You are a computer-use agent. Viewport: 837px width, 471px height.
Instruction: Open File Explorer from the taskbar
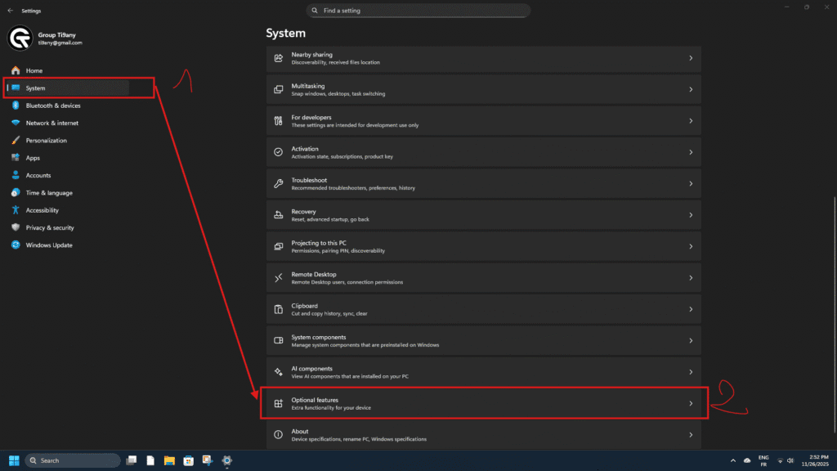(170, 460)
